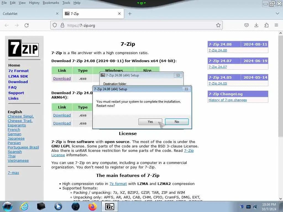This screenshot has width=283, height=212.
Task: Expand the list all tabs chevron
Action: (x=277, y=14)
